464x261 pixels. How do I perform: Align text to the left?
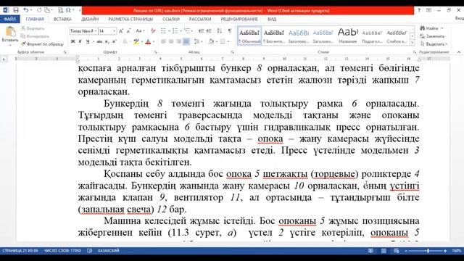[x=163, y=41]
